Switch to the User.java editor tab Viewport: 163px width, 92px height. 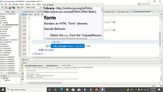click(x=31, y=11)
